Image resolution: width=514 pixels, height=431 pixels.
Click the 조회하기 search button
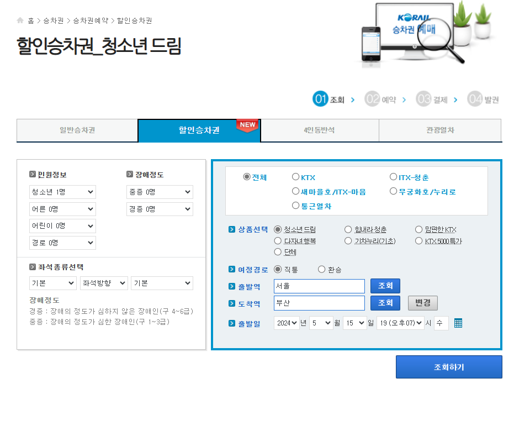tap(449, 366)
